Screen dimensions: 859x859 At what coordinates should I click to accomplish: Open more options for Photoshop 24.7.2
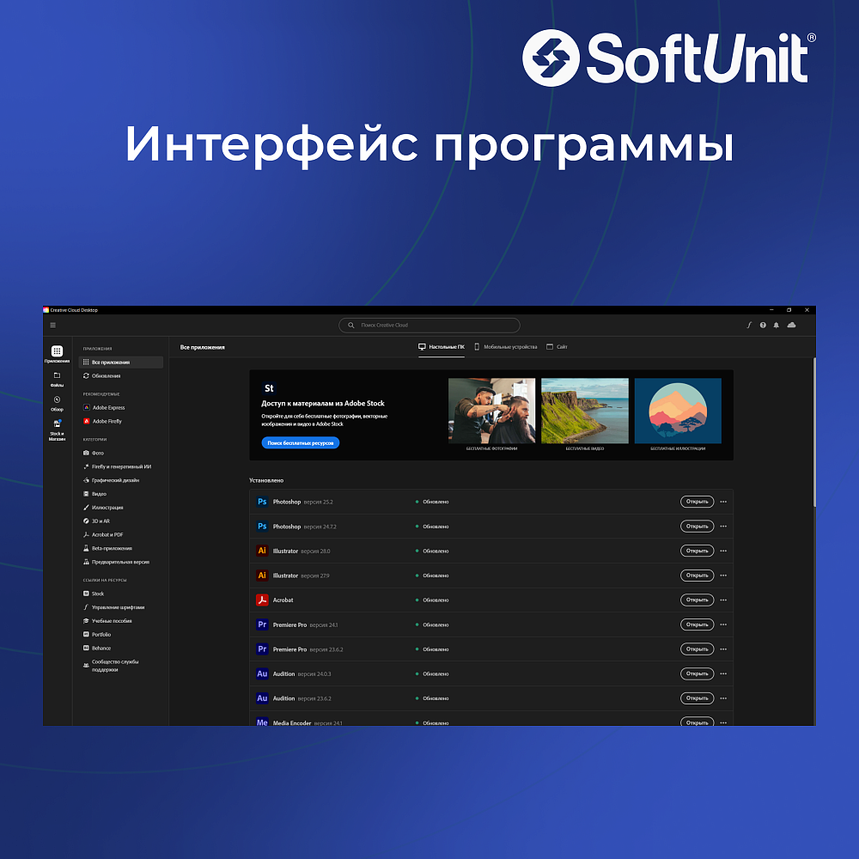coord(723,527)
